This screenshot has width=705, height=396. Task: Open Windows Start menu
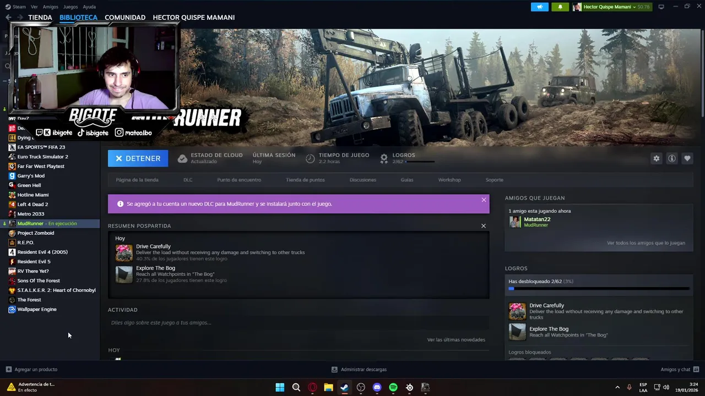click(x=280, y=387)
